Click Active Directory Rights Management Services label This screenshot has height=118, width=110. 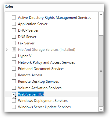pos(55,18)
